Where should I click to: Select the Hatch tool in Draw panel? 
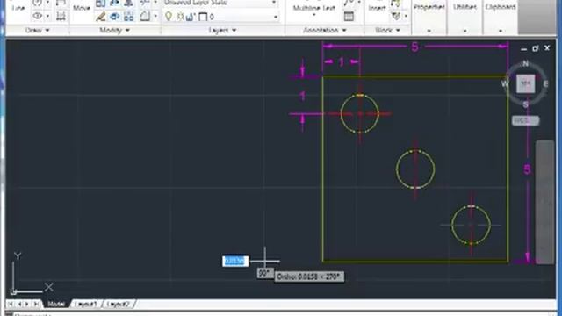[x=61, y=16]
